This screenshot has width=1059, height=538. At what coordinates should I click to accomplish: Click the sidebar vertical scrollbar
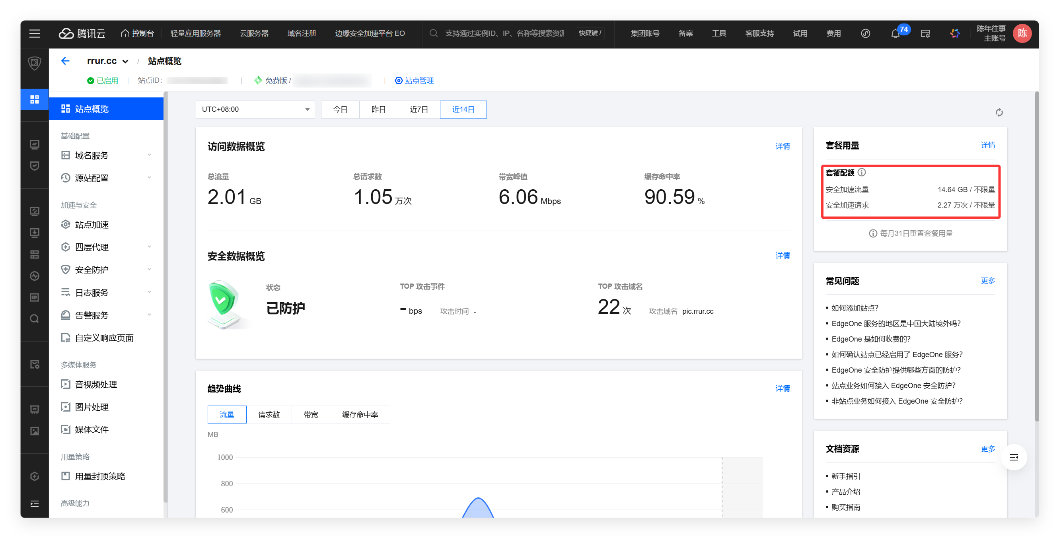[x=165, y=297]
